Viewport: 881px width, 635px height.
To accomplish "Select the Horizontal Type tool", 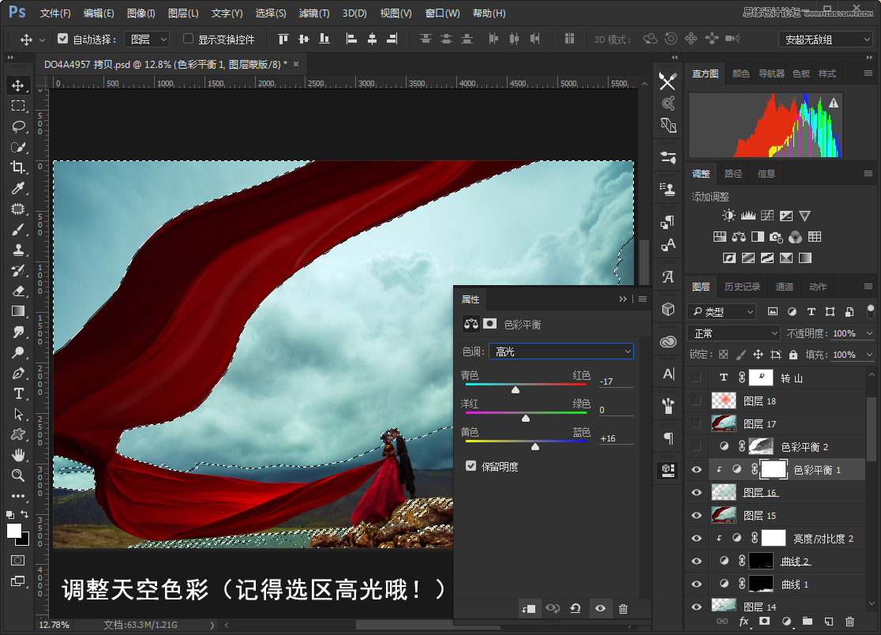I will coord(18,393).
